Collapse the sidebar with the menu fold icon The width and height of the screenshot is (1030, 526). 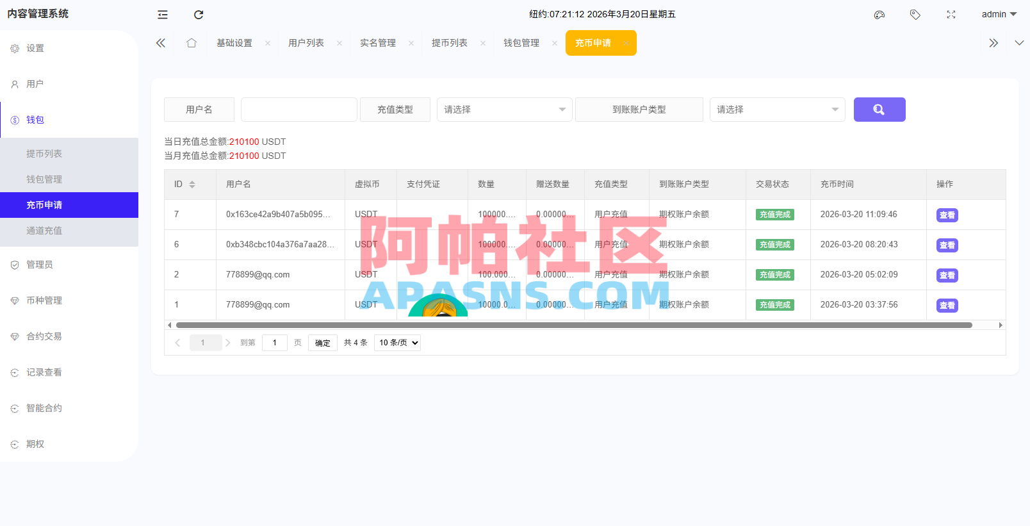[x=163, y=15]
